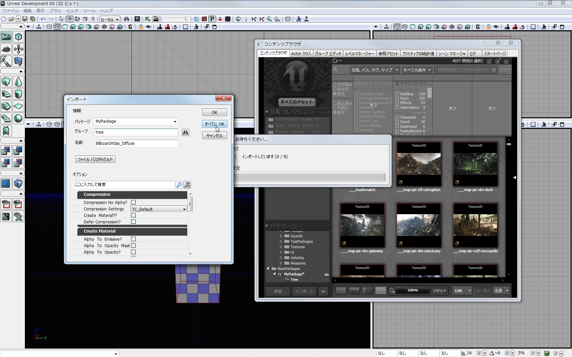Enable Compression No Alpha checkbox

(133, 202)
